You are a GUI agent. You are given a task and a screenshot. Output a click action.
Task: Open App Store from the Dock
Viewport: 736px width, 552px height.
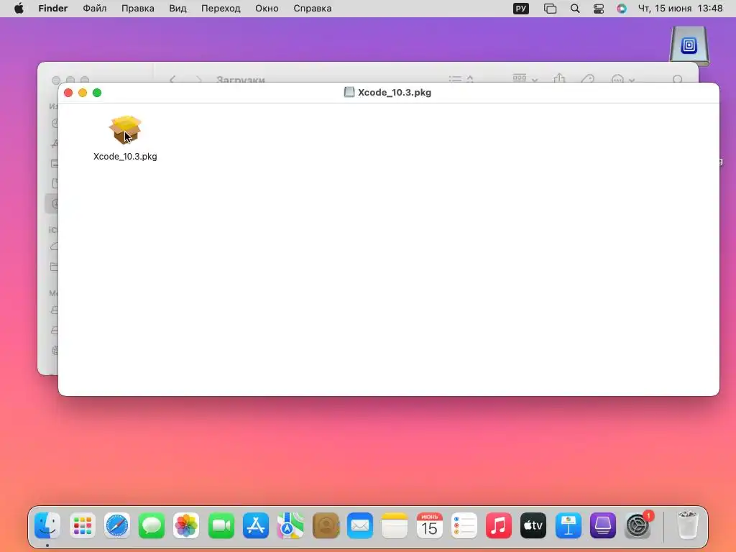point(256,525)
